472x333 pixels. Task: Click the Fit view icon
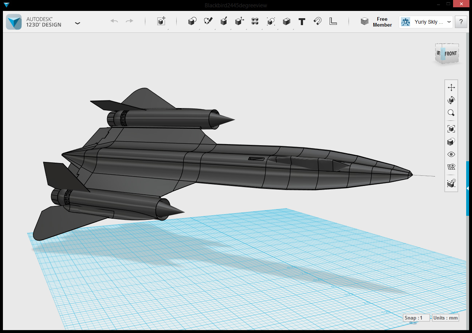(451, 128)
